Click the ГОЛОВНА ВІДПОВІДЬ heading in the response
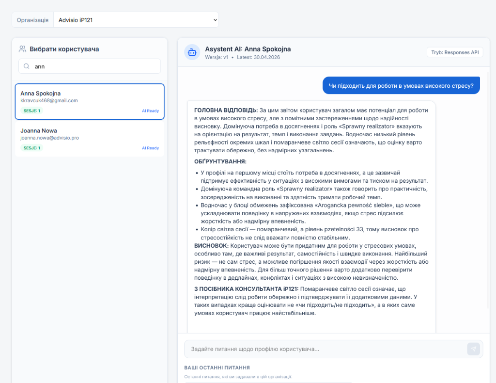This screenshot has height=383, width=496. (226, 110)
